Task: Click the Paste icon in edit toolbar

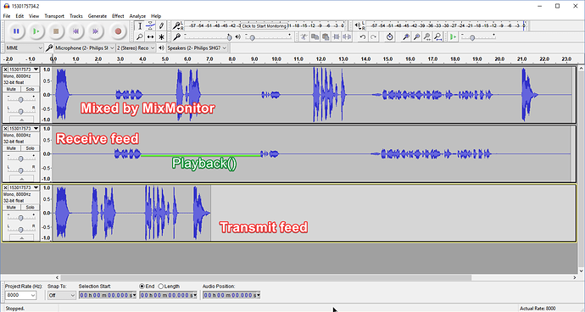Action: coord(326,36)
